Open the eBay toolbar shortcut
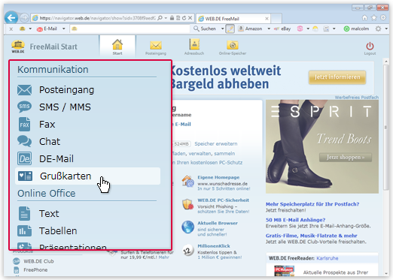 [282, 29]
